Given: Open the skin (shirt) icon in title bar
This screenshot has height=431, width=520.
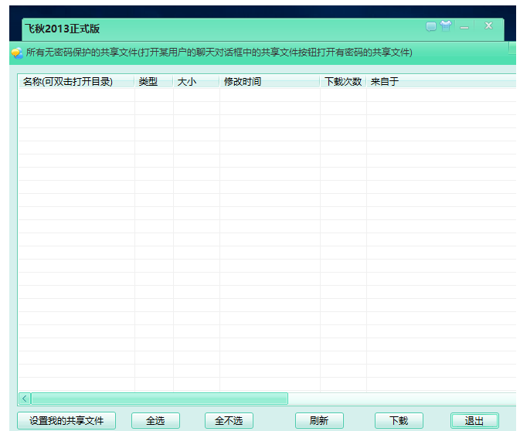Looking at the screenshot, I should click(446, 25).
